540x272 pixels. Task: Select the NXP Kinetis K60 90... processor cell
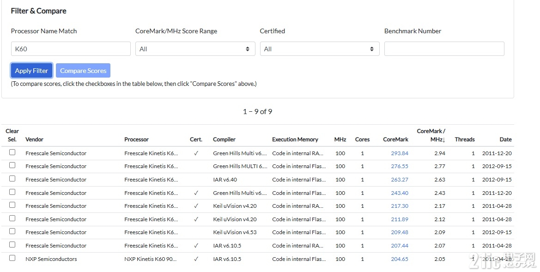pyautogui.click(x=151, y=259)
